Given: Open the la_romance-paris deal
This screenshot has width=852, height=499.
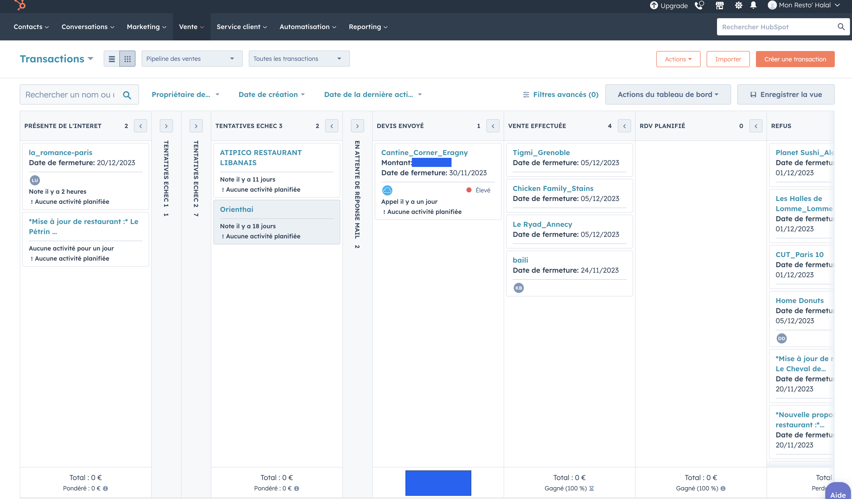Looking at the screenshot, I should point(60,153).
